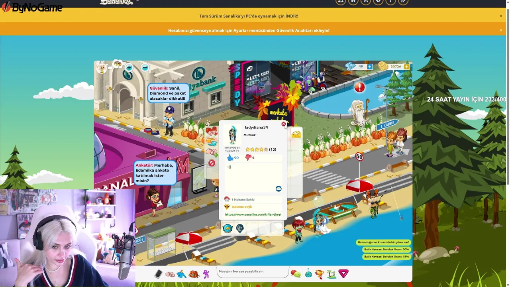The height and width of the screenshot is (287, 510).
Task: Click 'Balık Havzası Doluluk Oranı: 50%' label
Action: (x=386, y=250)
